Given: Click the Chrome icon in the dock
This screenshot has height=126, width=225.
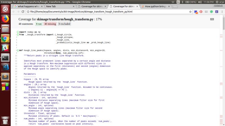Looking at the screenshot, I should tap(5, 38).
